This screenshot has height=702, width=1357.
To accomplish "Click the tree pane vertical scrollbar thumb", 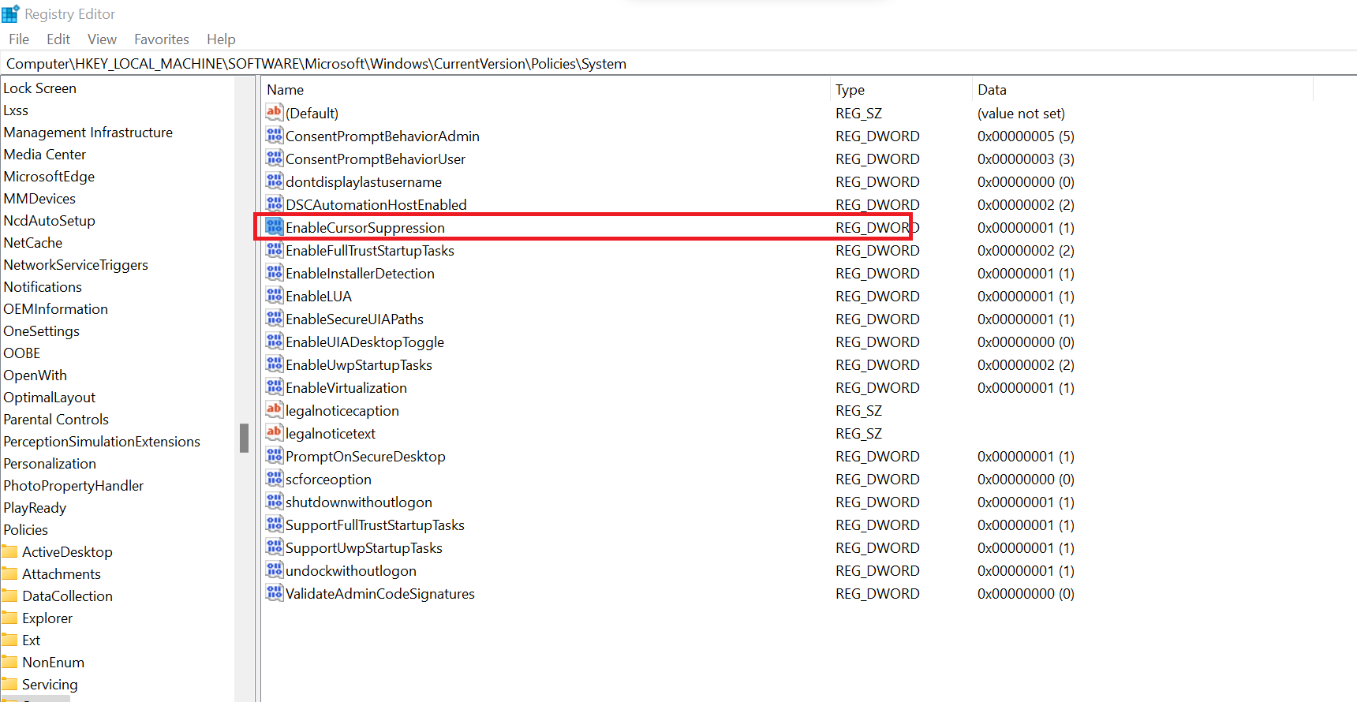I will [x=245, y=438].
